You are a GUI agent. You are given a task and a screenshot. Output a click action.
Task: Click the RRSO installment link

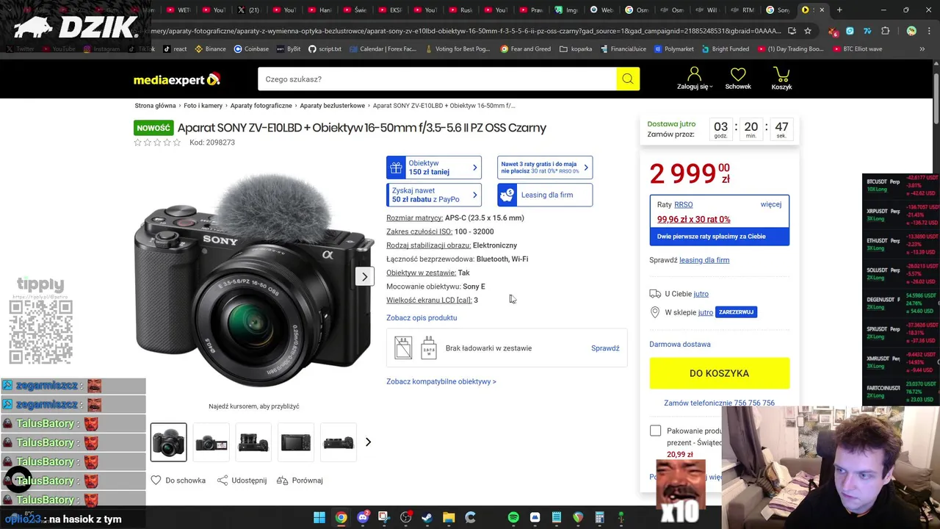click(683, 204)
